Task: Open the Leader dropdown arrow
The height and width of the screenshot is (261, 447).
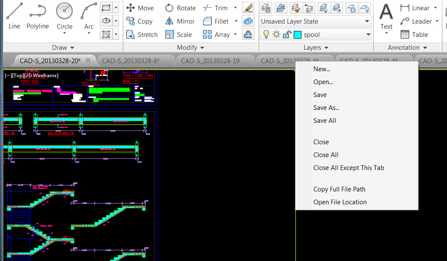Action: (437, 21)
